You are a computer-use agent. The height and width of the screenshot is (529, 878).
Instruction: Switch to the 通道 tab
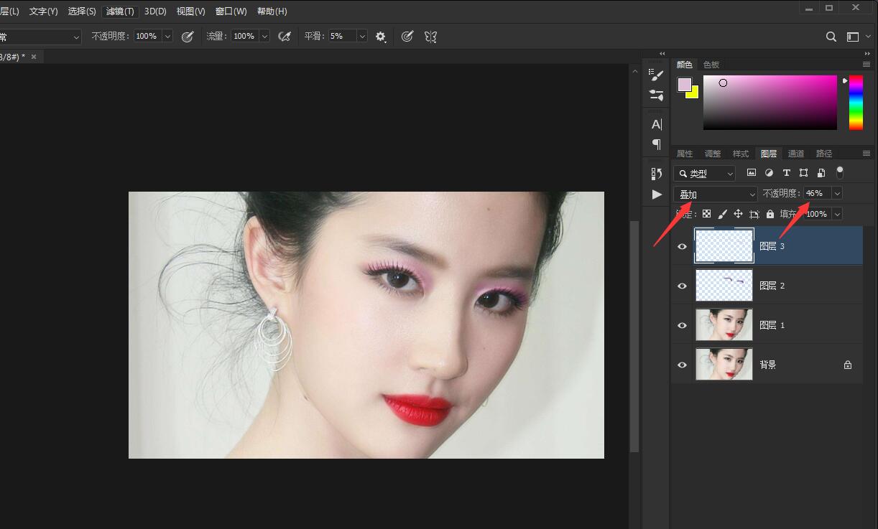pos(795,153)
